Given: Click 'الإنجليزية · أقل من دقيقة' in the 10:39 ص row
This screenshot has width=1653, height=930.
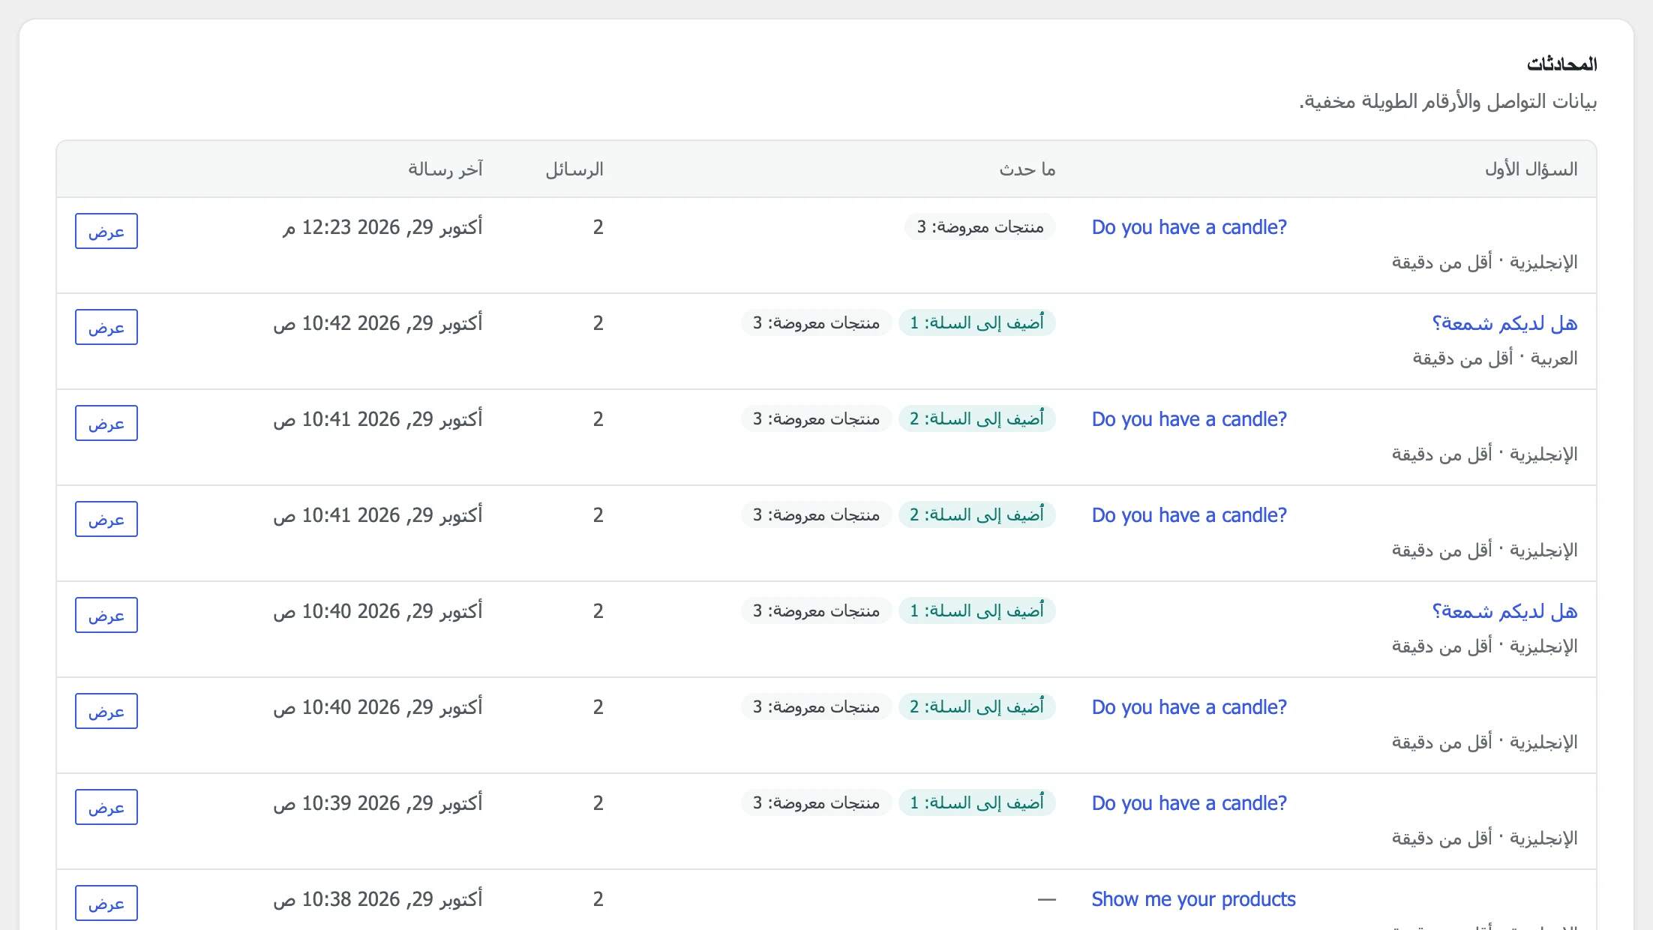Looking at the screenshot, I should click(1485, 838).
